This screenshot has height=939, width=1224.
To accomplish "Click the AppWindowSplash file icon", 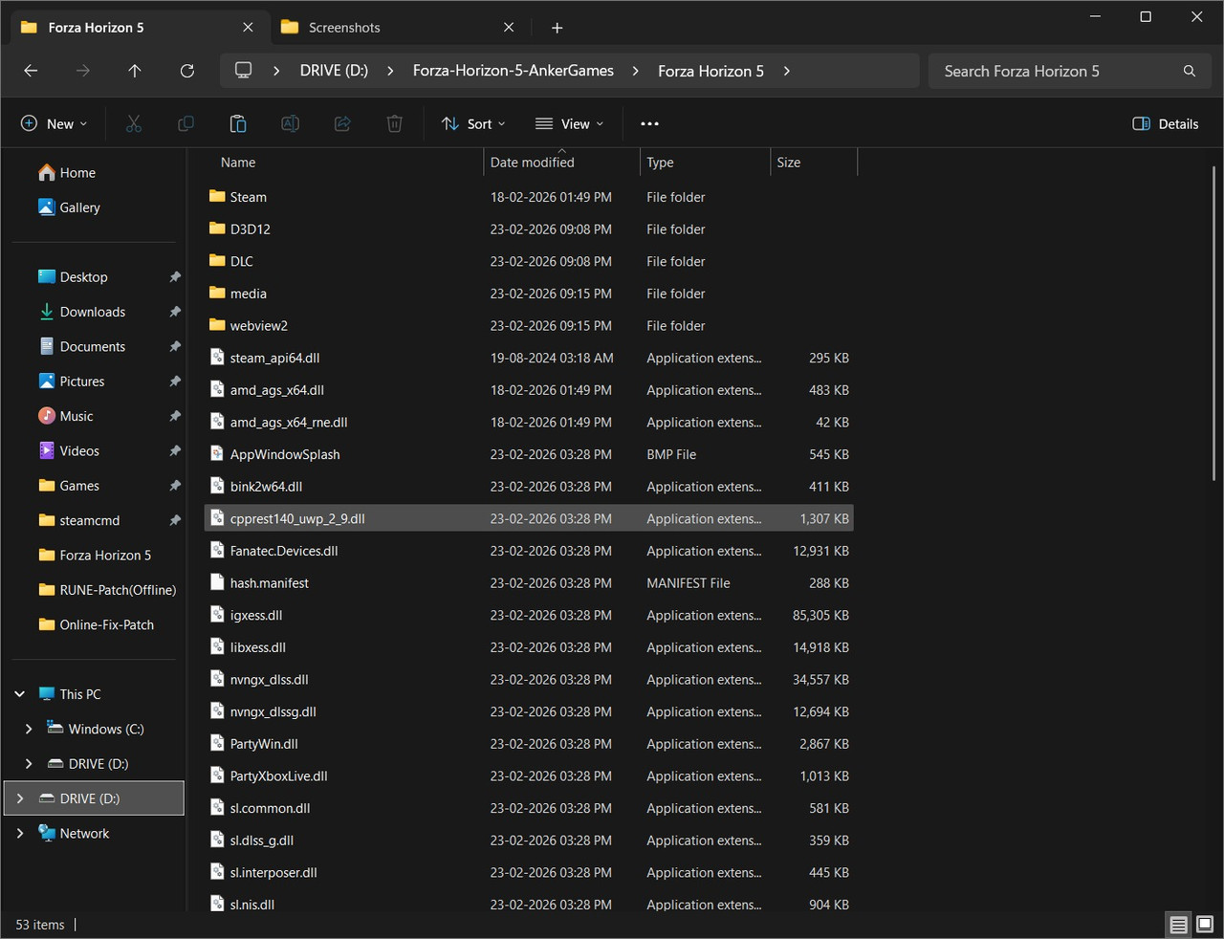I will 217,454.
